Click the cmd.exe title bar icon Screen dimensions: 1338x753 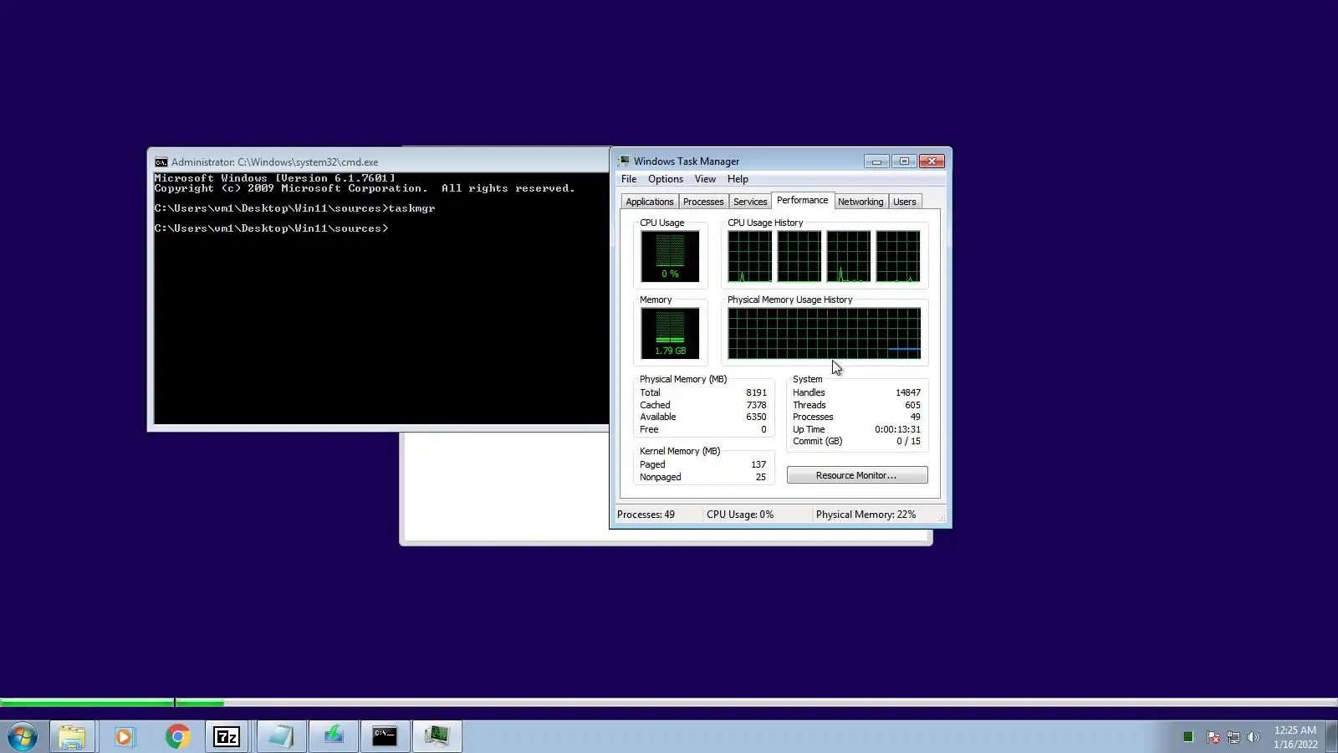point(161,162)
